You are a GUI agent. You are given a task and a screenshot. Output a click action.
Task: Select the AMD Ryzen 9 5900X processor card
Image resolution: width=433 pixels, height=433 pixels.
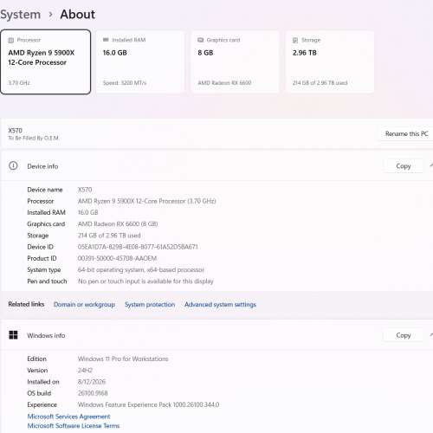coord(45,61)
